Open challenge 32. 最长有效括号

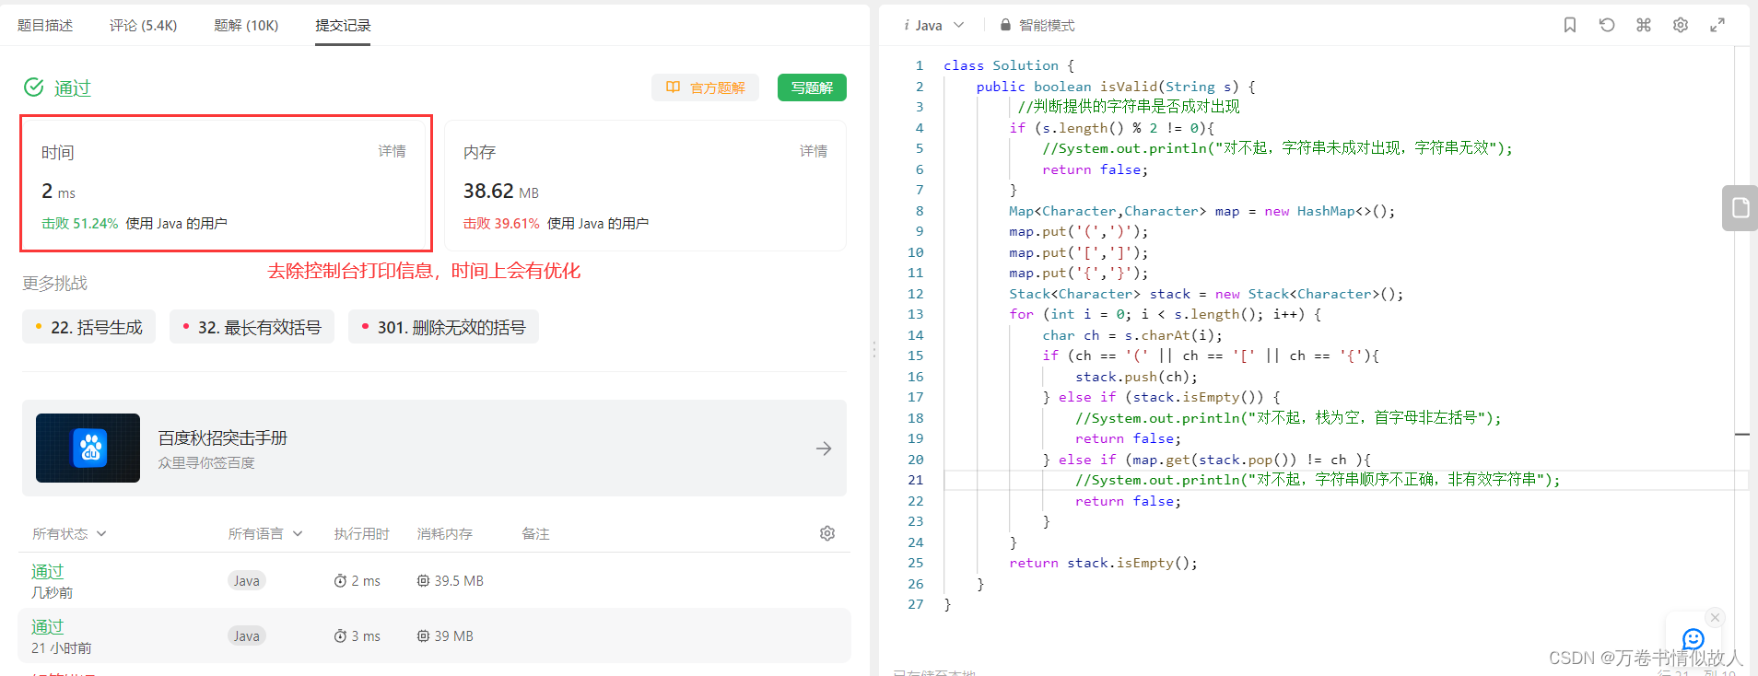pyautogui.click(x=252, y=327)
